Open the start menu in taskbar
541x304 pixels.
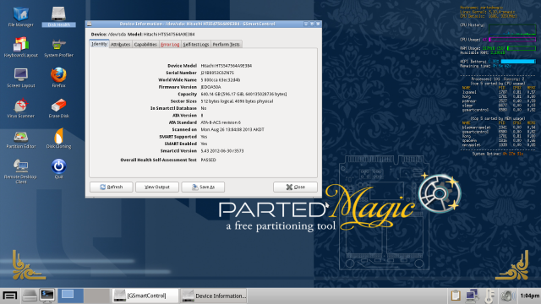(10, 296)
